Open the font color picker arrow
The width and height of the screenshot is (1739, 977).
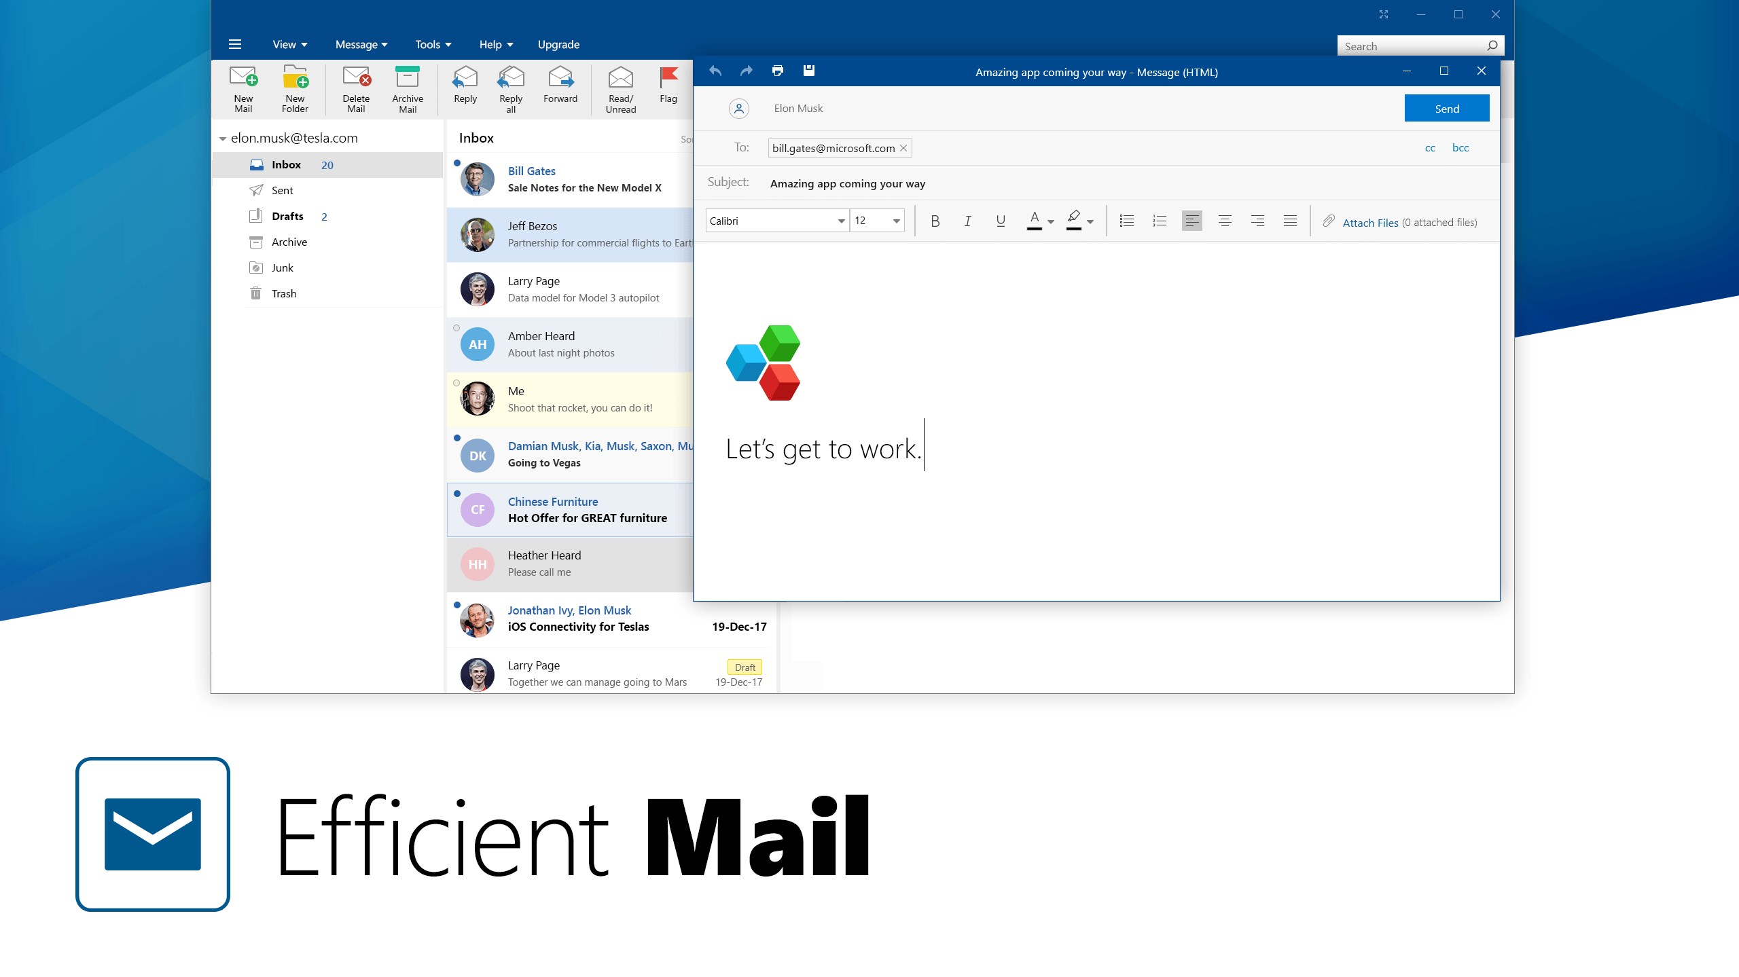click(x=1051, y=222)
